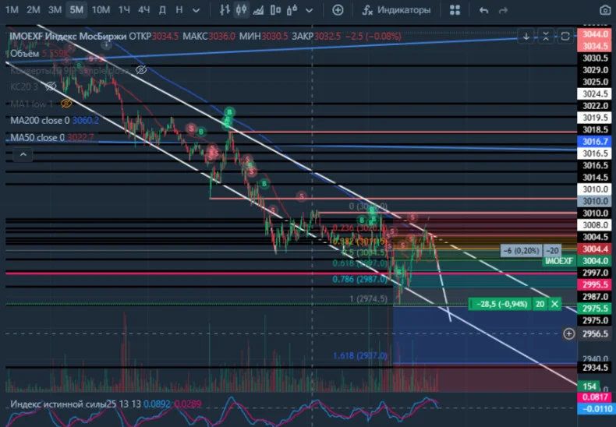Open the chart type dropdown chevron

click(x=310, y=11)
